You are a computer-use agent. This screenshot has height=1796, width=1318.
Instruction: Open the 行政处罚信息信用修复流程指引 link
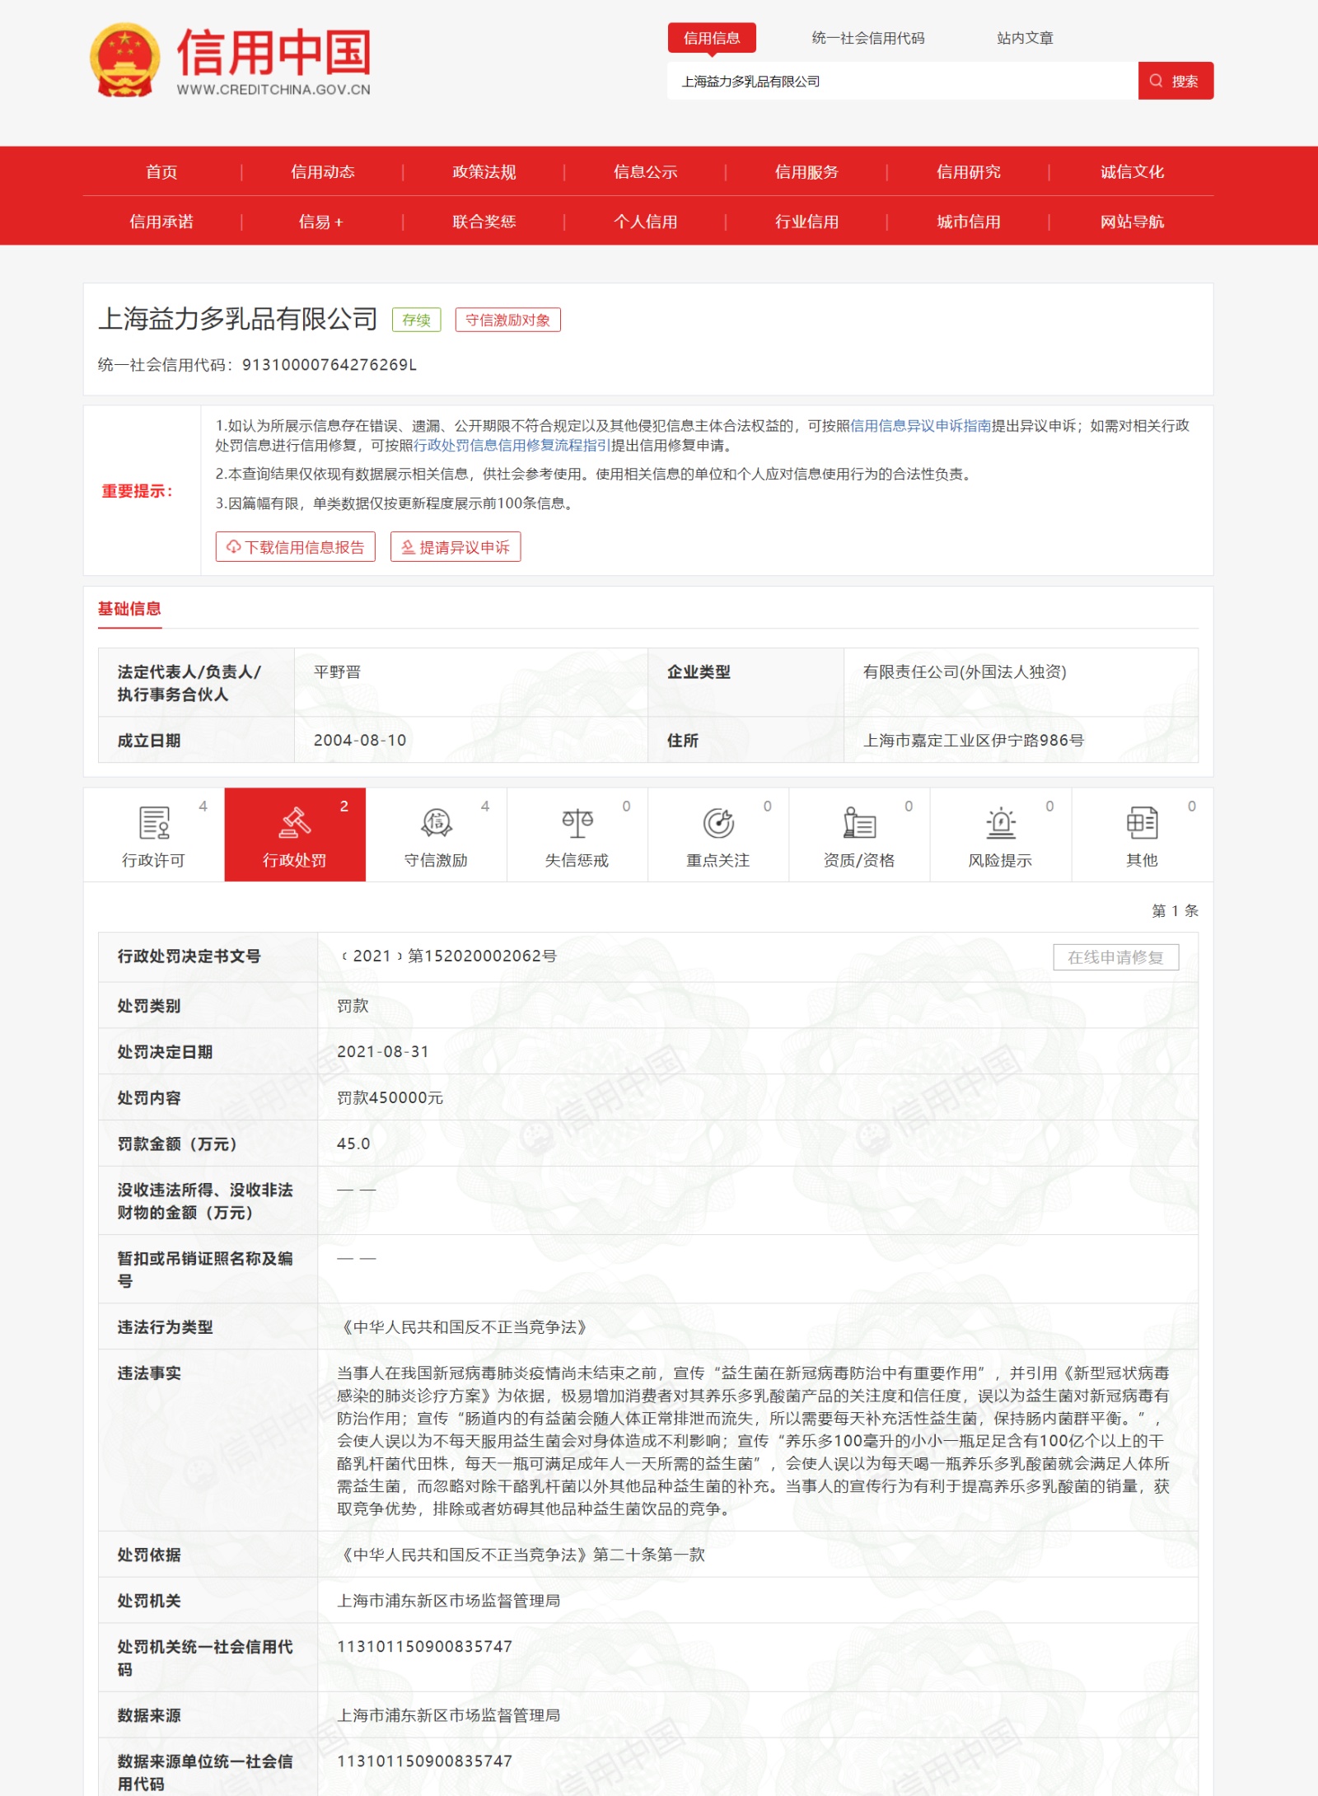[512, 446]
